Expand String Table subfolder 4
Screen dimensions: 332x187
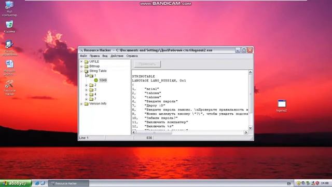tap(87, 95)
